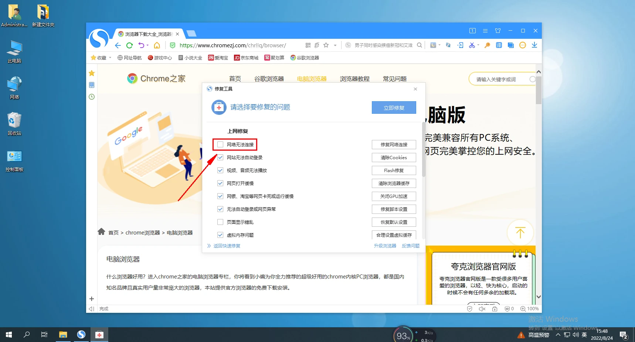
Task: Click the 升级浏览器 link
Action: [385, 246]
